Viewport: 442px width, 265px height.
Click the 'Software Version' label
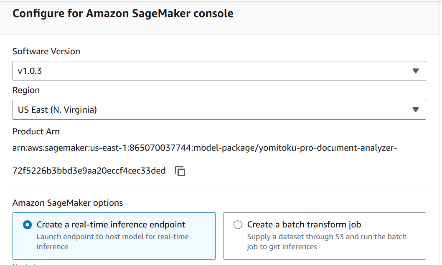point(46,51)
